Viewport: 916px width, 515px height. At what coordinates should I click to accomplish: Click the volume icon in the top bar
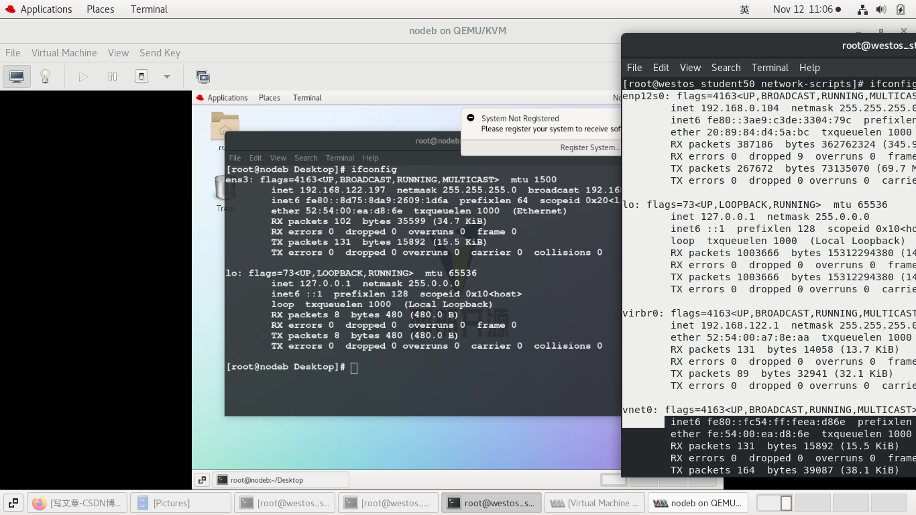880,9
